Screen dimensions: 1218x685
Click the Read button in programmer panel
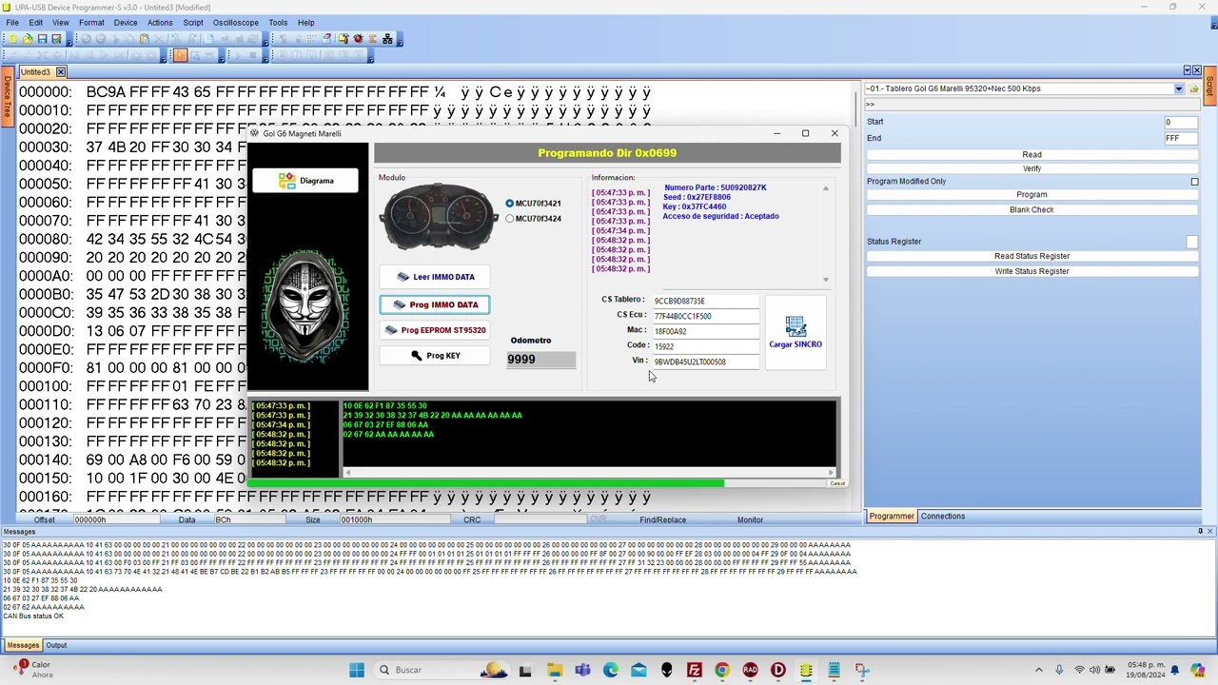click(x=1031, y=155)
